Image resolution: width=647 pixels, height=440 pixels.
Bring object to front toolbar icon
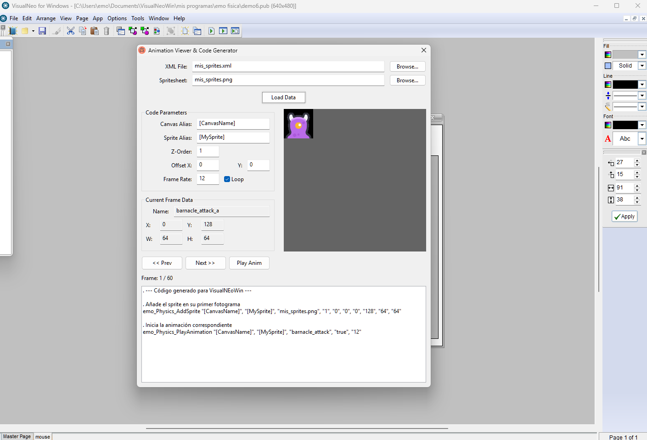[133, 31]
